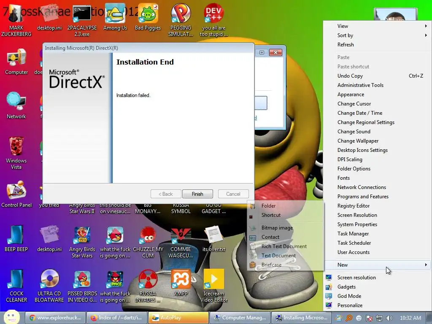This screenshot has width=432, height=324.
Task: Open the its over.txt file
Action: [x=213, y=239]
